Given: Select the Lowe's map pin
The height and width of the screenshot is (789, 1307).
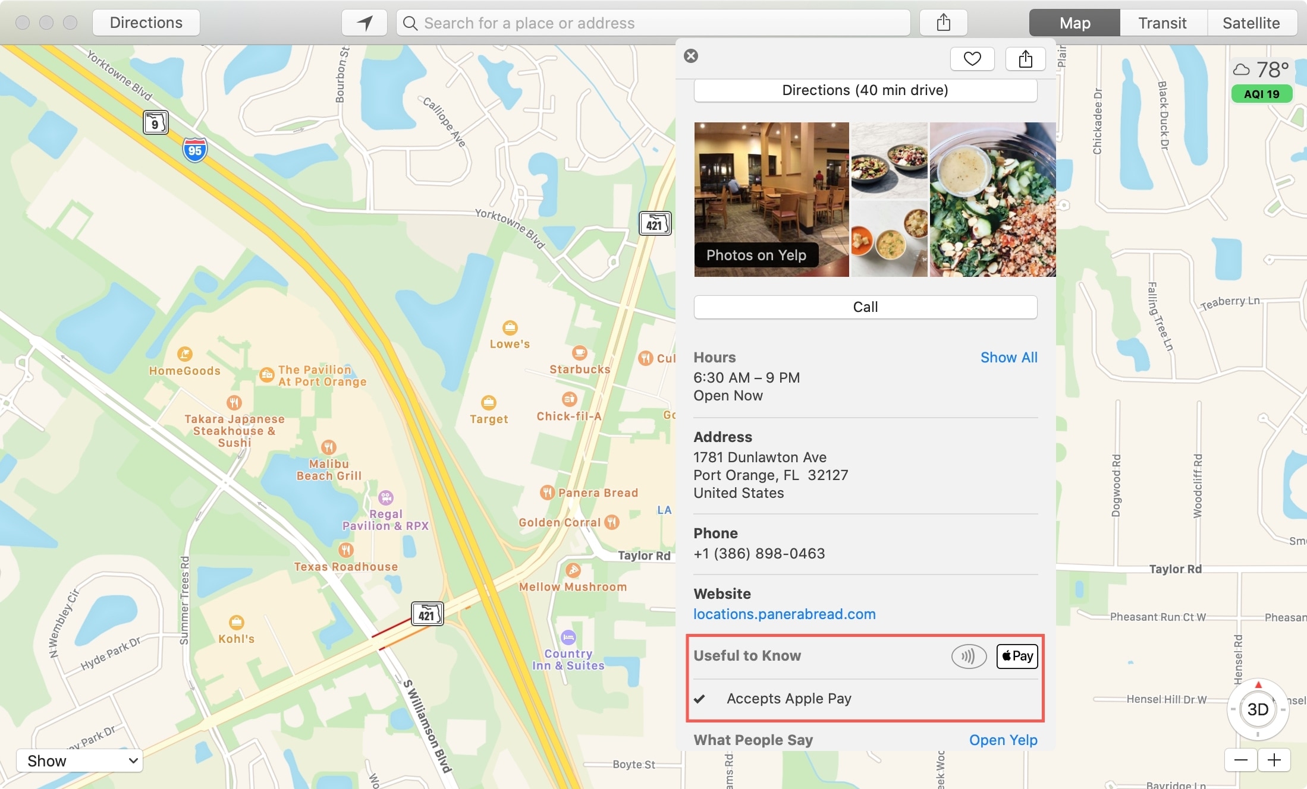Looking at the screenshot, I should 510,328.
